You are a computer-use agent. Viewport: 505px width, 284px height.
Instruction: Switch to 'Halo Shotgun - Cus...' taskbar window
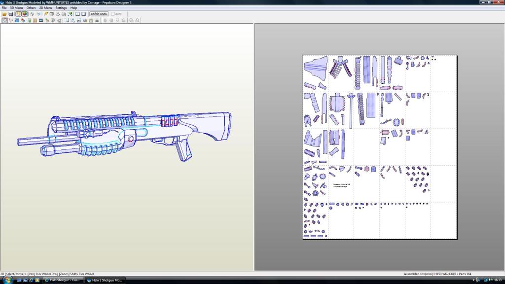(x=63, y=280)
